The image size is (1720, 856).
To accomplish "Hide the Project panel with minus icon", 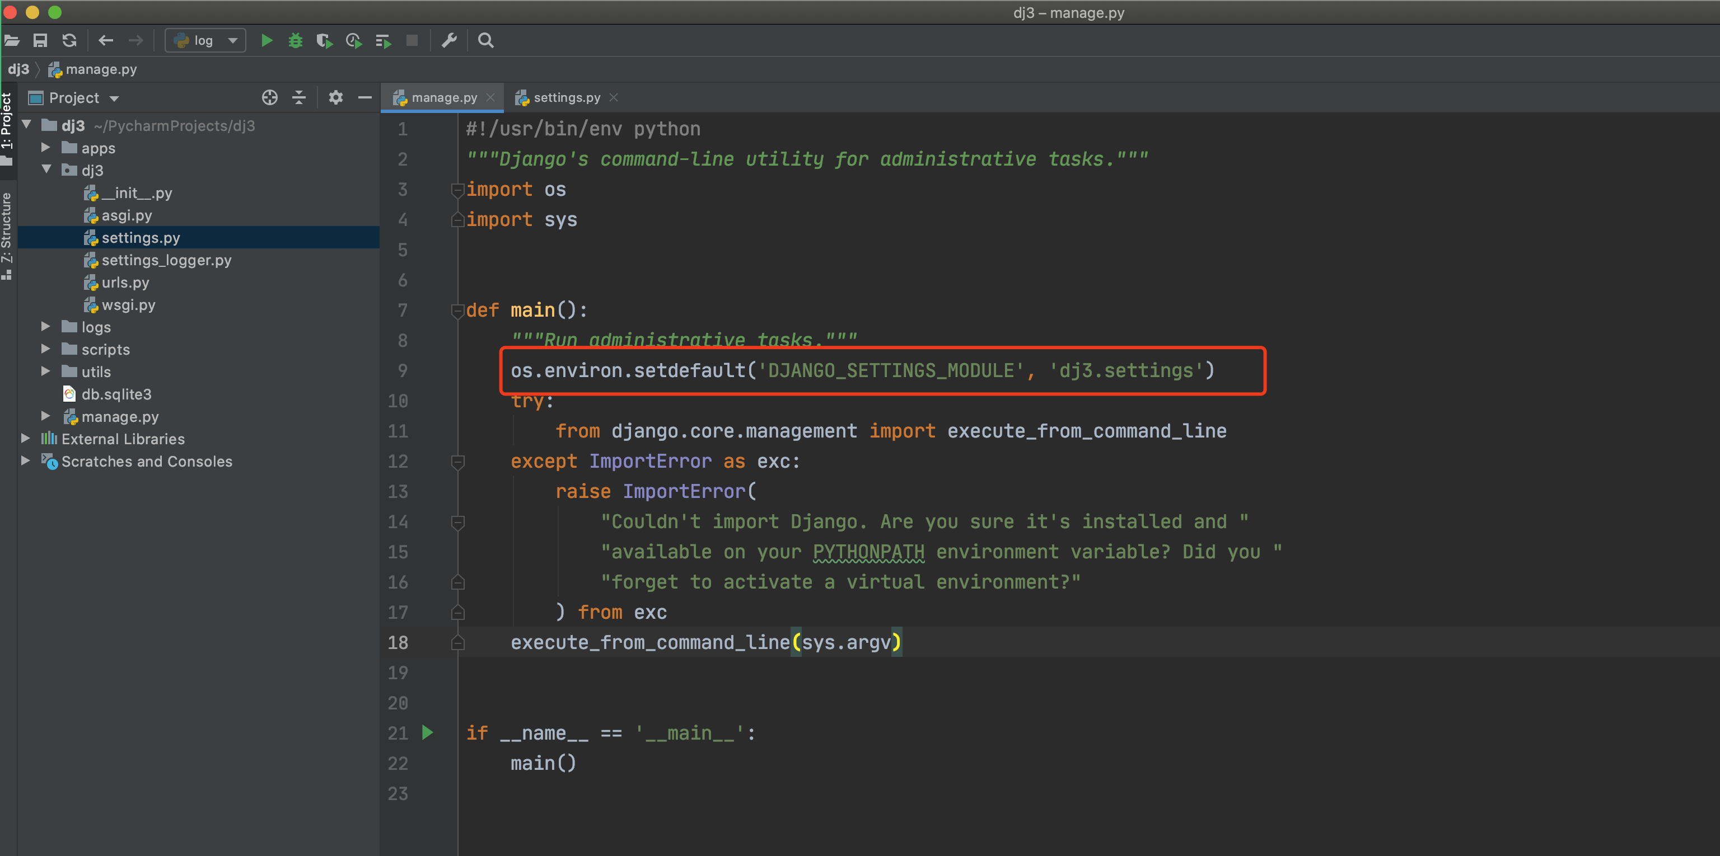I will [364, 97].
